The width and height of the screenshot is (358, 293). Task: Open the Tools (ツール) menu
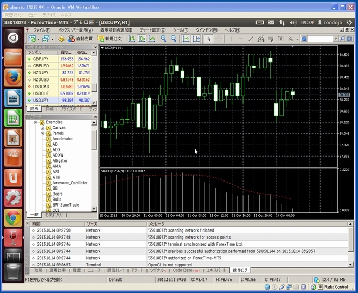coord(181,30)
